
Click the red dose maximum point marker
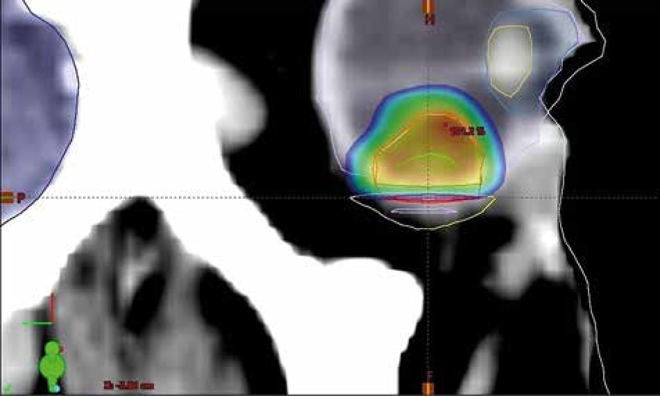(446, 125)
